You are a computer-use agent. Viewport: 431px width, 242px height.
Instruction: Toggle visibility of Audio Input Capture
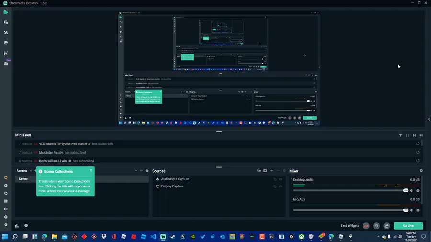280,179
